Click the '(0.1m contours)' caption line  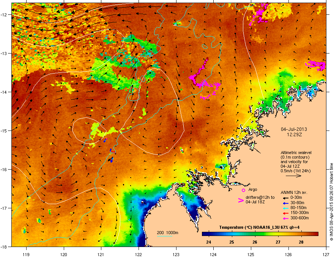coord(295,157)
